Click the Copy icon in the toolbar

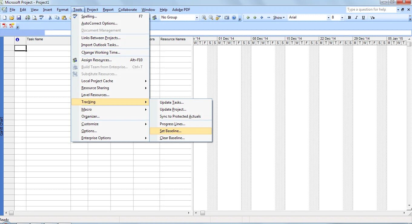click(57, 18)
